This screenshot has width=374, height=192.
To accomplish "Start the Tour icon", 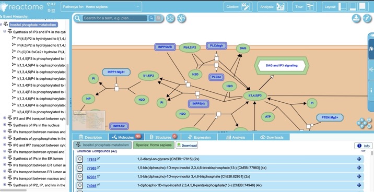I will [x=310, y=7].
